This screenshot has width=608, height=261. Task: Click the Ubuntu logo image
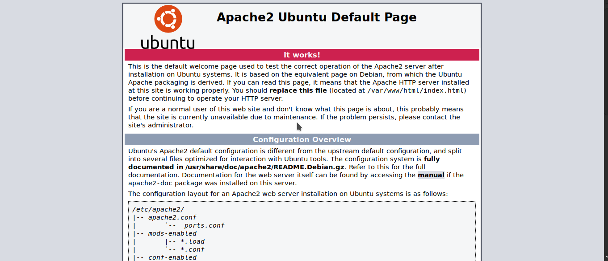(x=168, y=27)
